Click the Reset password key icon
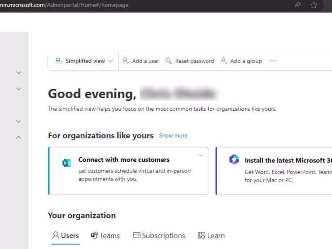The image size is (332, 249). [168, 61]
